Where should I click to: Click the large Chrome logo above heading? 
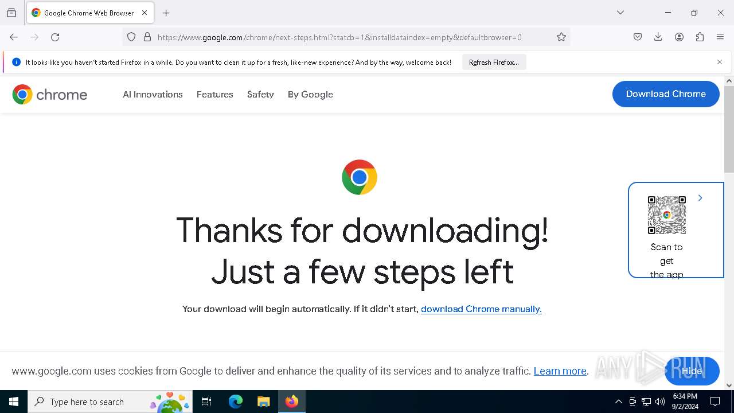[x=360, y=177]
